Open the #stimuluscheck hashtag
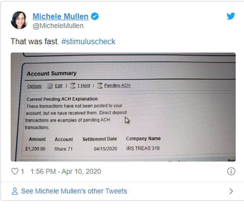Viewport: 244px width, 211px height. [x=88, y=42]
